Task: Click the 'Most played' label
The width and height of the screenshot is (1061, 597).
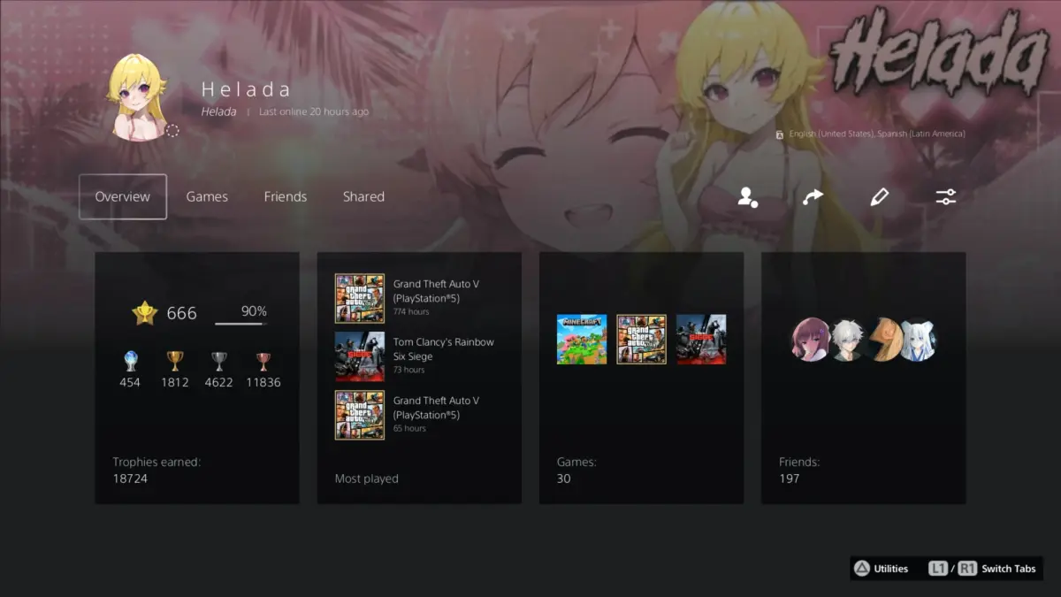Action: 367,478
